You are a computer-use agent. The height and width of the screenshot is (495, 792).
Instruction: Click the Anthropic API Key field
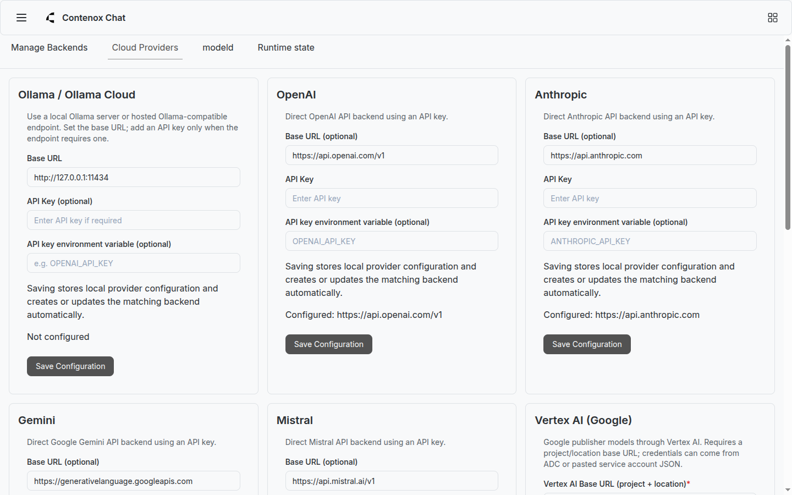coord(650,198)
